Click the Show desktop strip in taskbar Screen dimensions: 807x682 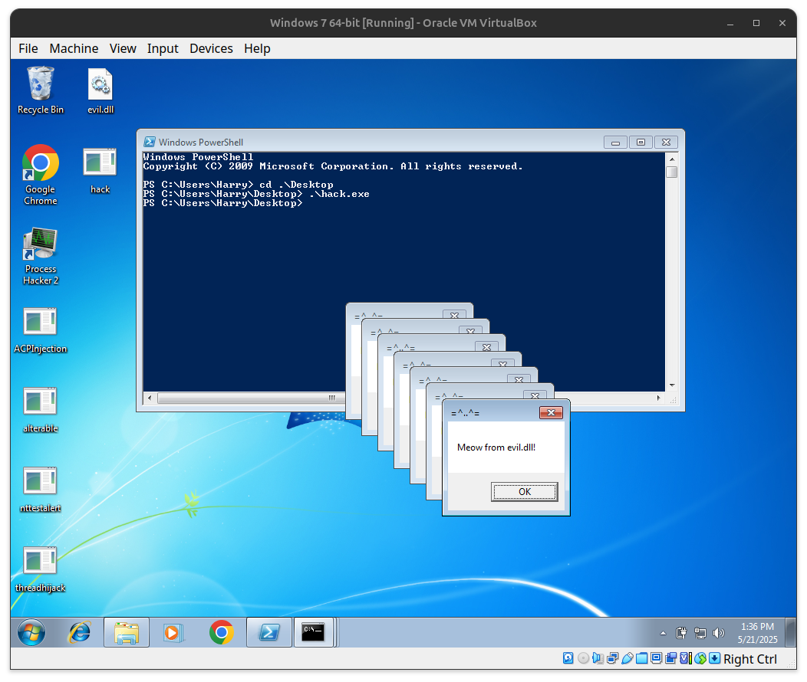point(792,632)
